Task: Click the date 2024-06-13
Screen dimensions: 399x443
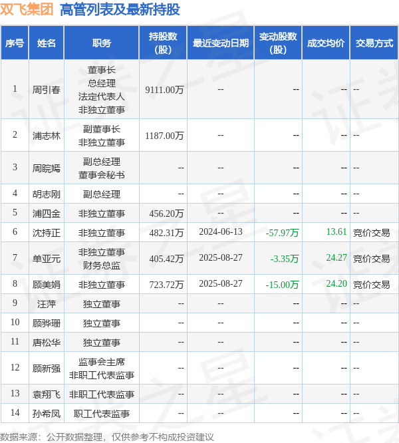Action: click(x=221, y=231)
